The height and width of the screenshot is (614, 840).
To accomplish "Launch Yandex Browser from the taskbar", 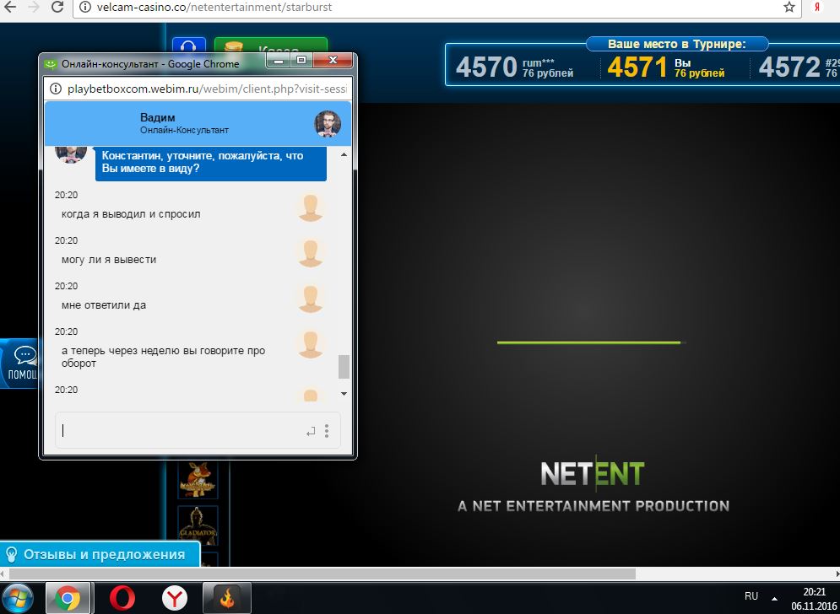I will pyautogui.click(x=175, y=598).
